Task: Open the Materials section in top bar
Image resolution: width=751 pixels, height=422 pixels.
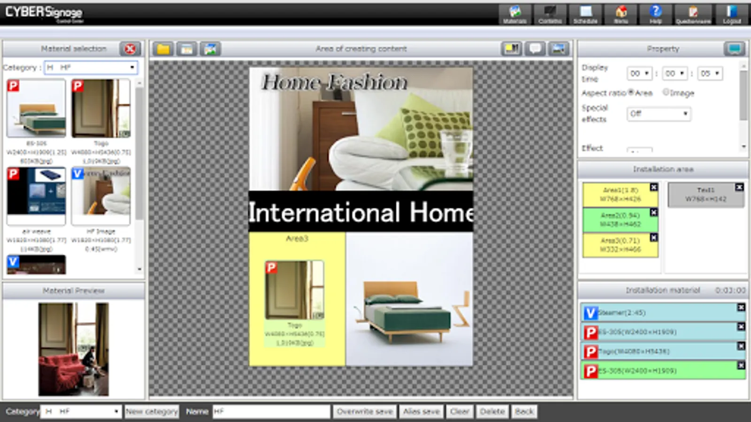Action: click(x=515, y=15)
